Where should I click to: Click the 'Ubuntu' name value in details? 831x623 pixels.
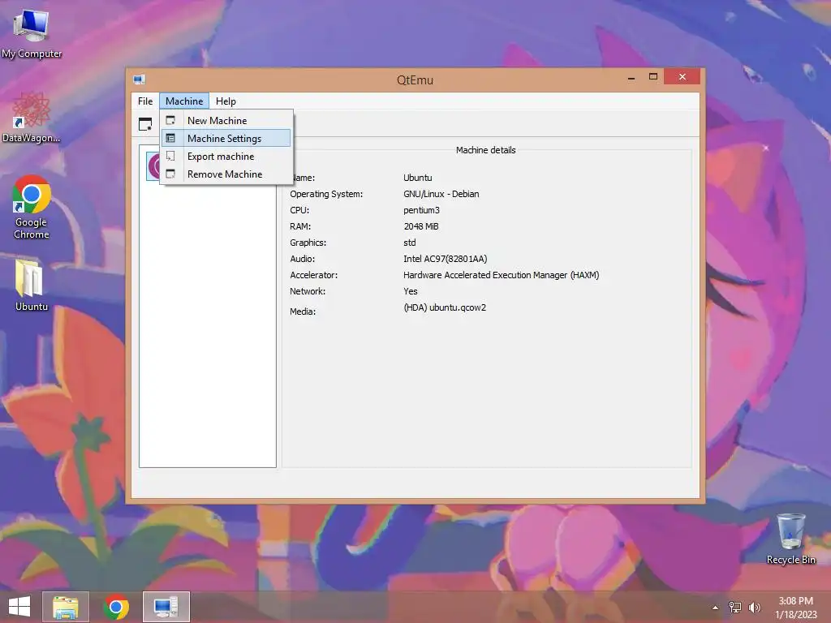click(x=418, y=178)
